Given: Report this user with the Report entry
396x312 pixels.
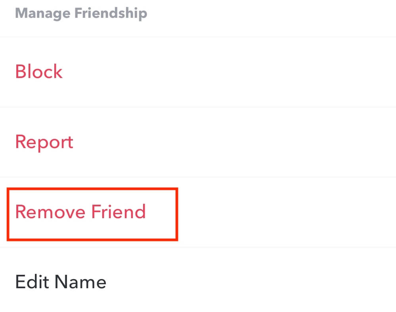Looking at the screenshot, I should pos(44,143).
